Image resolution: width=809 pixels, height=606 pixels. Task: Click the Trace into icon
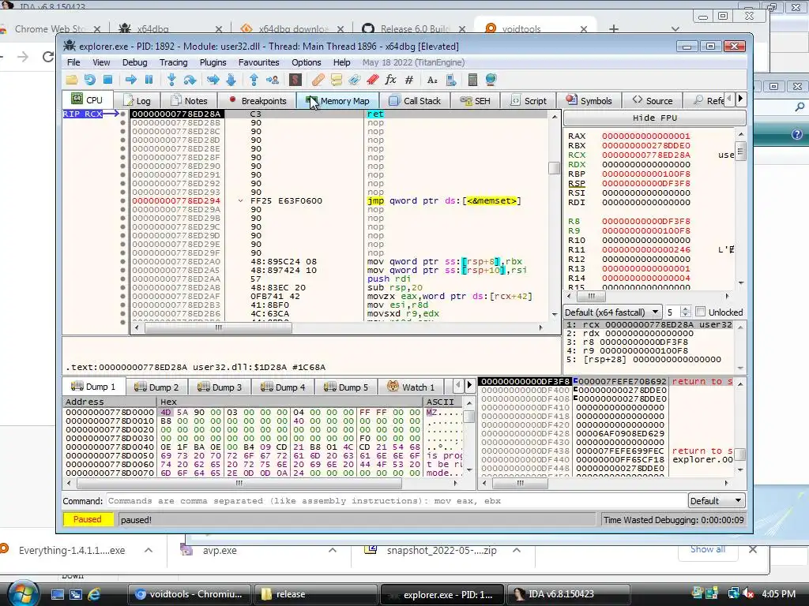tap(213, 80)
